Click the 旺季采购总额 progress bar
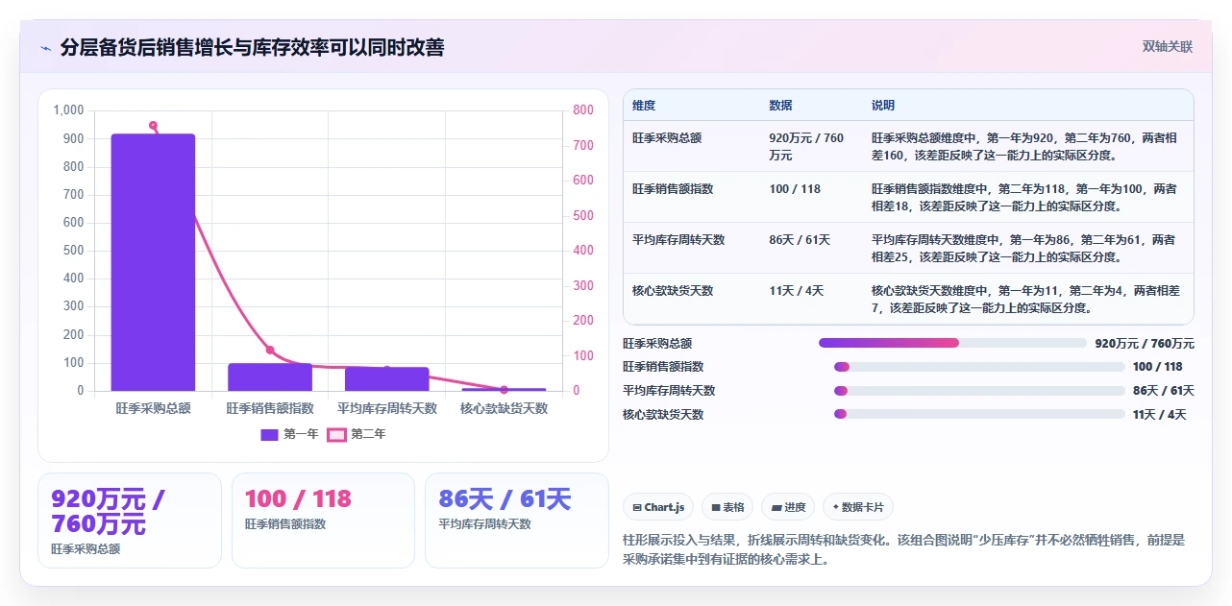The height and width of the screenshot is (606, 1232). point(952,343)
